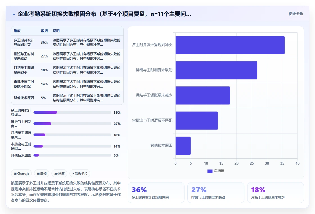Select the 表格 chip
The height and width of the screenshot is (214, 315).
point(42,173)
